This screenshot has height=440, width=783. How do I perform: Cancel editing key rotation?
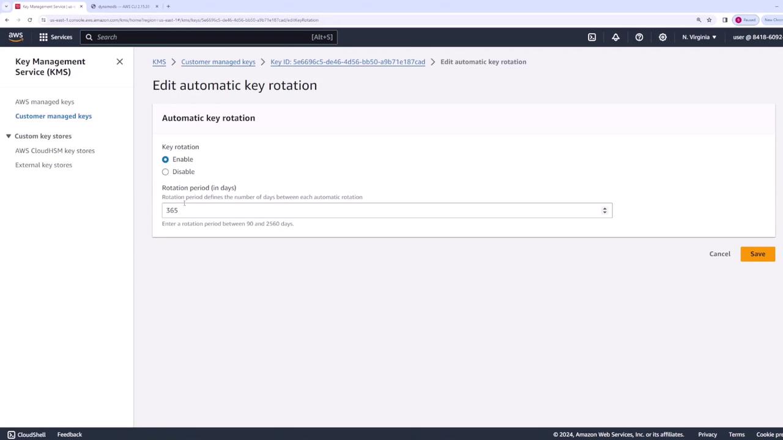[719, 254]
